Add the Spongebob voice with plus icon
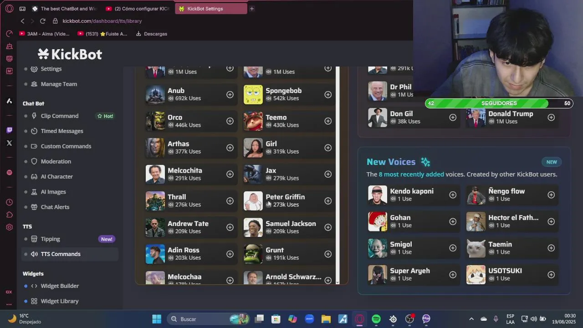The width and height of the screenshot is (583, 328). click(328, 94)
